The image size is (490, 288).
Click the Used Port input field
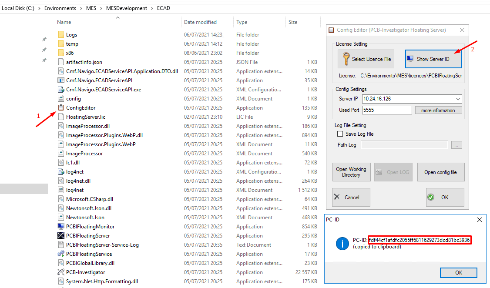(x=387, y=110)
